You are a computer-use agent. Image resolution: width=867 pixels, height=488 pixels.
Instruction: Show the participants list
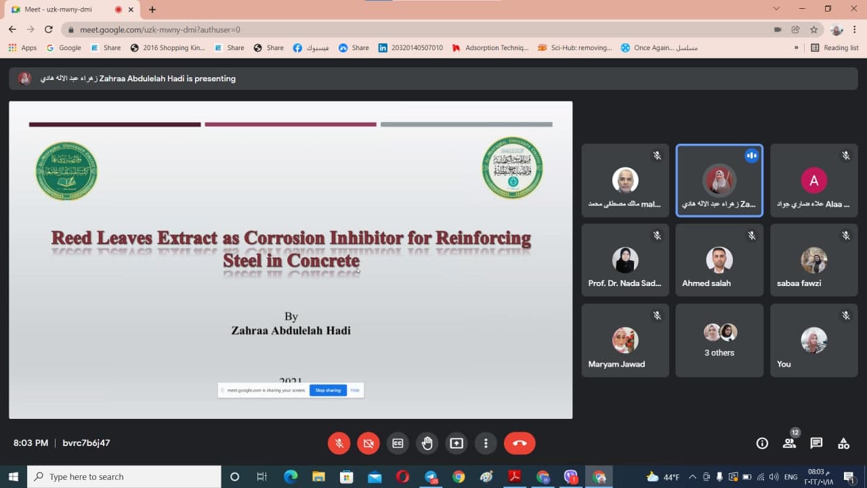[x=789, y=443]
